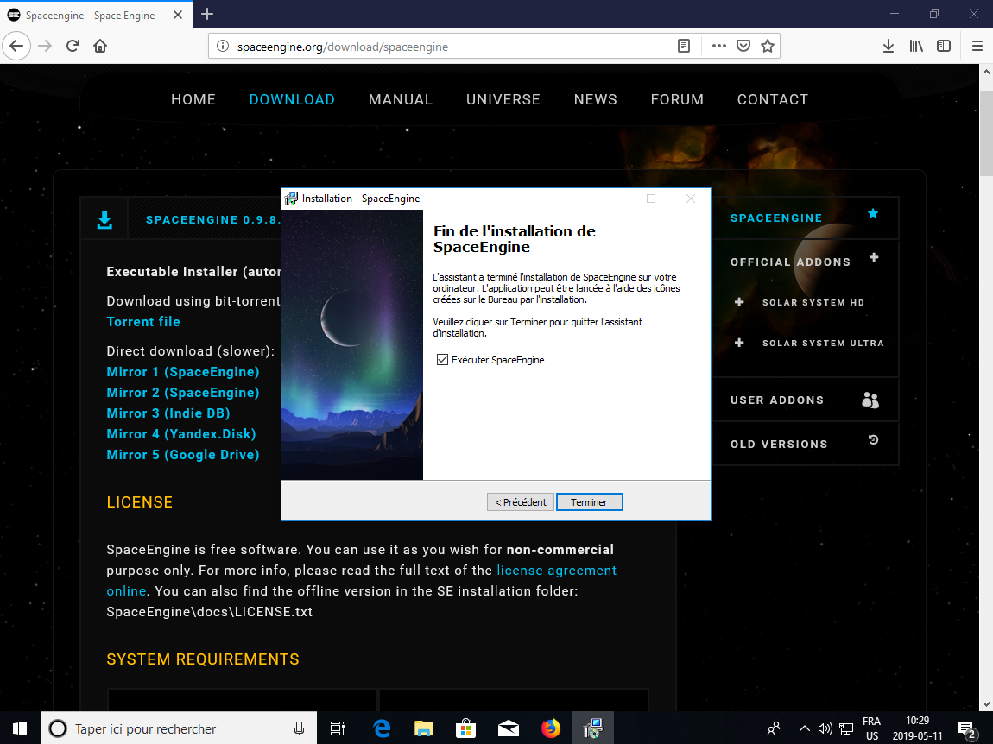Open the CONTACT page
The width and height of the screenshot is (993, 744).
tap(773, 99)
